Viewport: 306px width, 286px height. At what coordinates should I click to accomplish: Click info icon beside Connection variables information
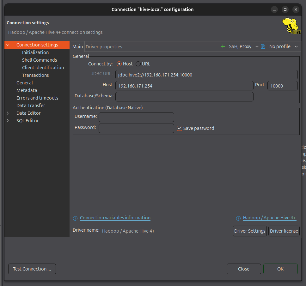pyautogui.click(x=75, y=218)
